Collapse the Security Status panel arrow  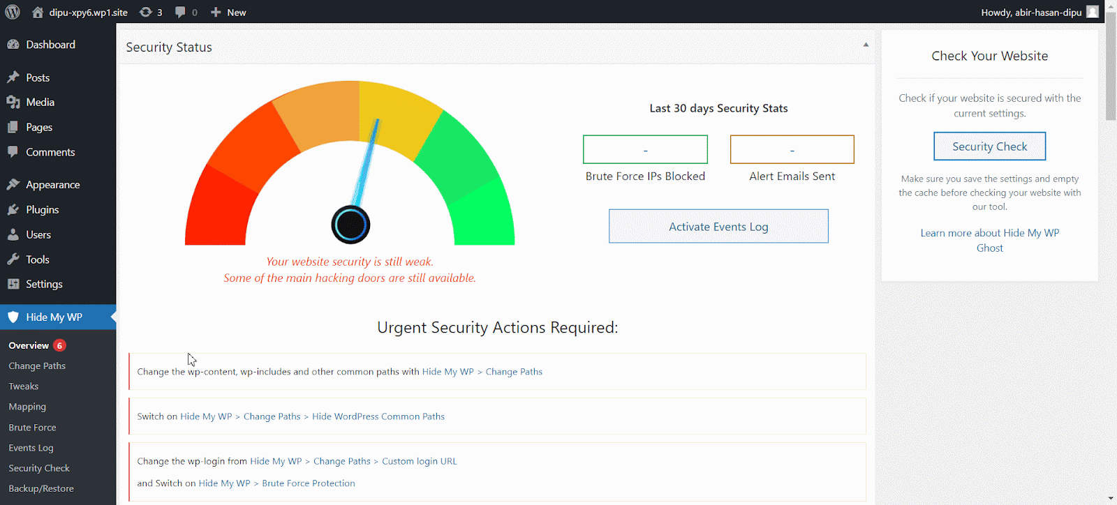866,45
